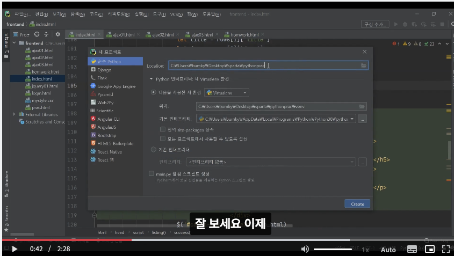Click ellipsis button next to existing interpreter
Viewport: 454px width, 256px height.
pyautogui.click(x=363, y=162)
